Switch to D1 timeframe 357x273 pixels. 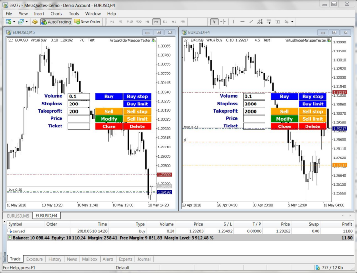[x=165, y=21]
